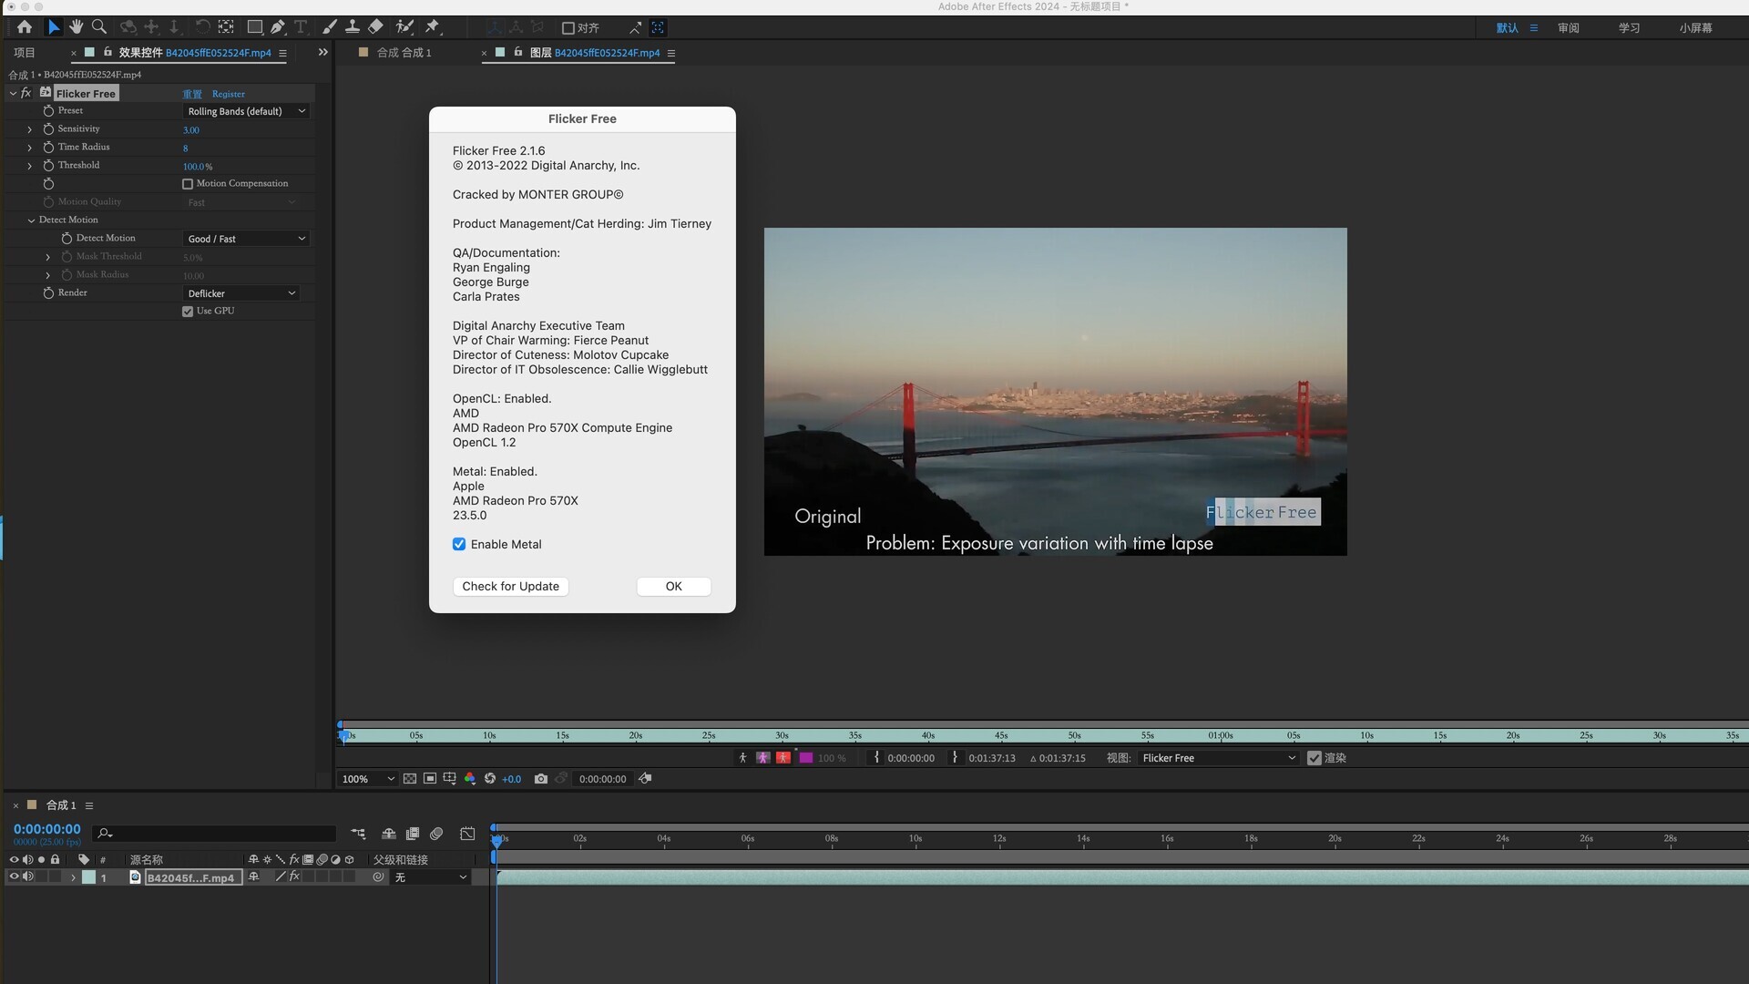The image size is (1749, 984).
Task: Switch to the 项目 project tab
Action: [25, 53]
